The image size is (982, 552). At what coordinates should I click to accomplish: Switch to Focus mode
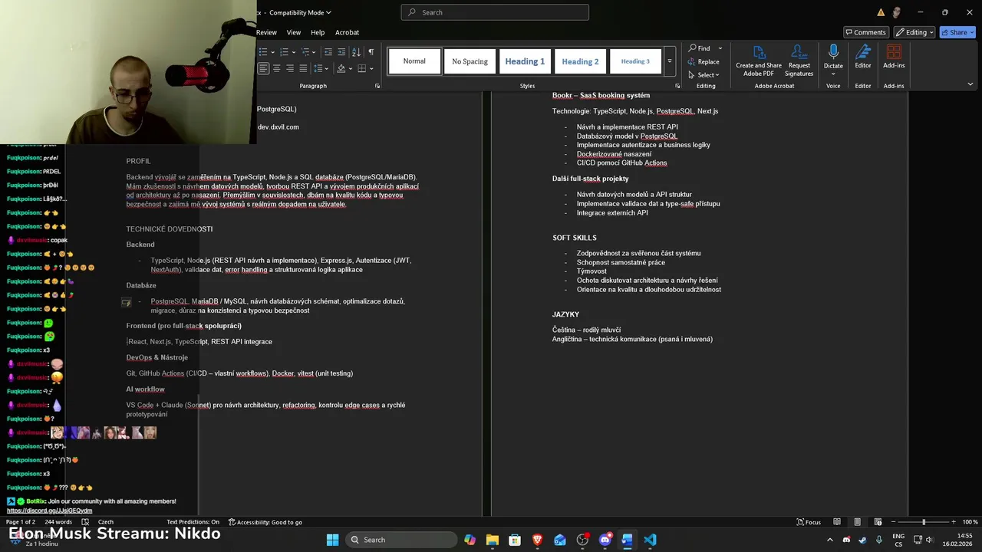pos(809,522)
